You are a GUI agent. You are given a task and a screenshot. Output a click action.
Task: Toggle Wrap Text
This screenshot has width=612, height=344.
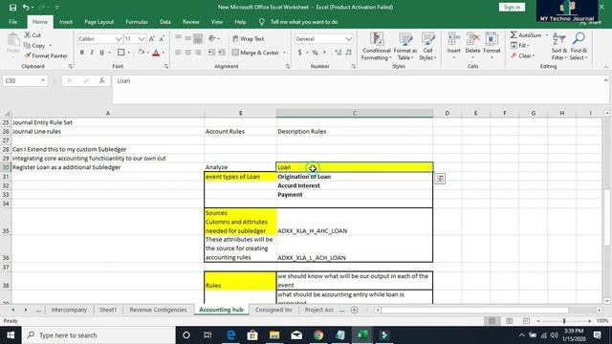click(249, 38)
